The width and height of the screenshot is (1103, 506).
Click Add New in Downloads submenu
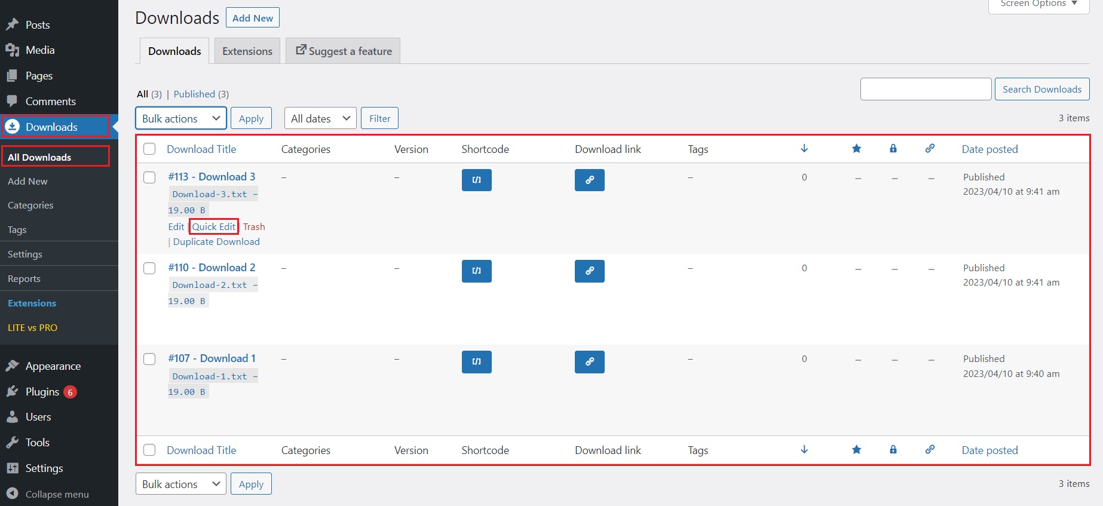[27, 181]
